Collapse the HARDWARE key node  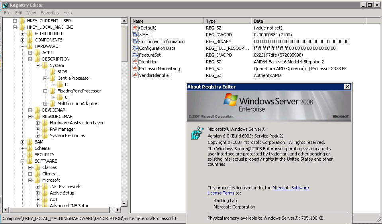pyautogui.click(x=23, y=46)
